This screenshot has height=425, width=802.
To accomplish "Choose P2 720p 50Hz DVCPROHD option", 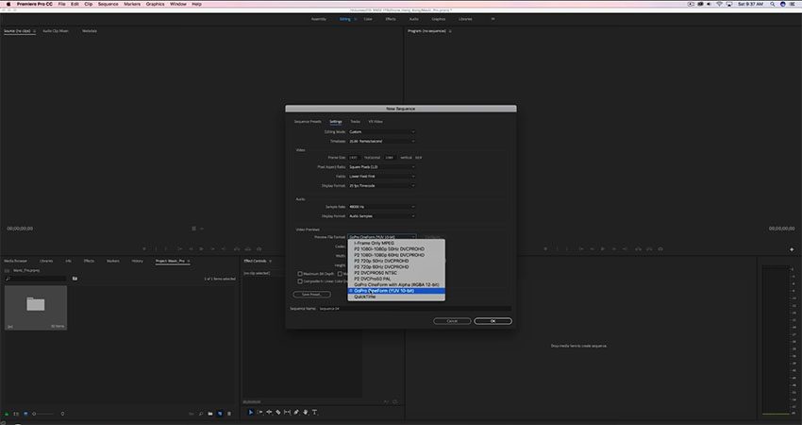I will tap(396, 262).
